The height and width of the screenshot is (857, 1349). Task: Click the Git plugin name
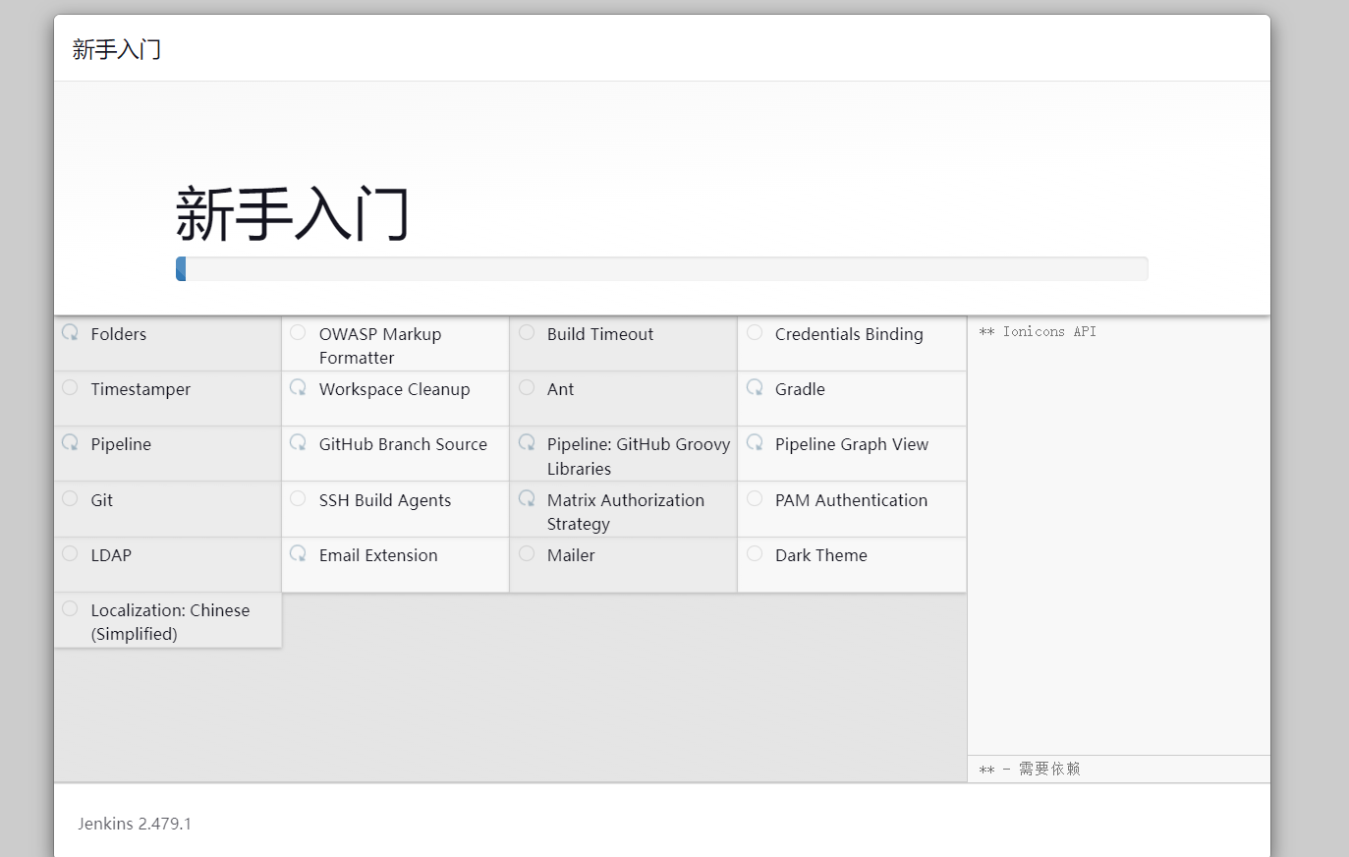pyautogui.click(x=102, y=500)
